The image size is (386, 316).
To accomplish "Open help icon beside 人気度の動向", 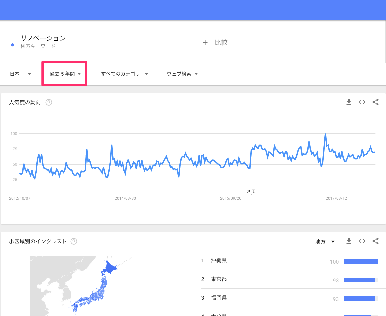I will point(49,102).
